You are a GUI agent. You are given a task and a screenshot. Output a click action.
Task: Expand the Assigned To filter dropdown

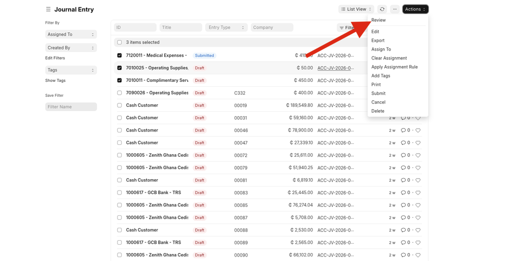click(x=70, y=34)
